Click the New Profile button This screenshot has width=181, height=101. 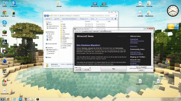point(79,70)
